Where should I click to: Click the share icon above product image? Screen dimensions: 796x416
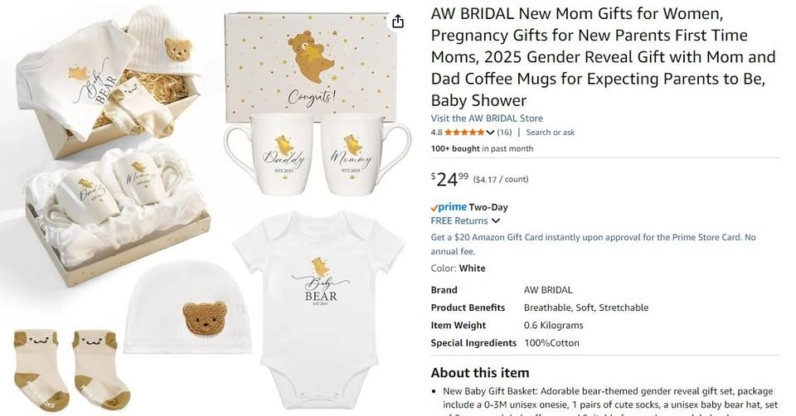398,22
